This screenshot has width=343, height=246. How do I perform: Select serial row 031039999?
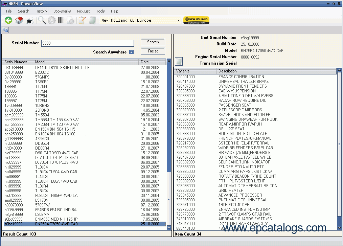point(85,68)
